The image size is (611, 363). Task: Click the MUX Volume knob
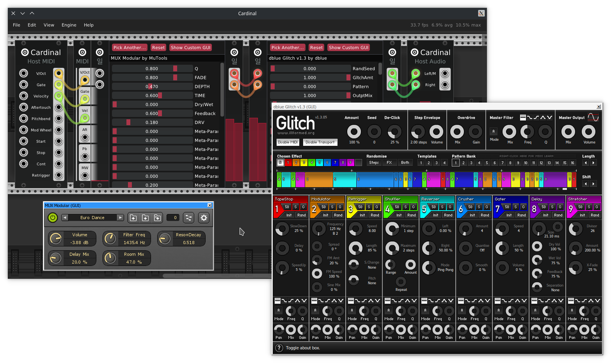tap(56, 239)
